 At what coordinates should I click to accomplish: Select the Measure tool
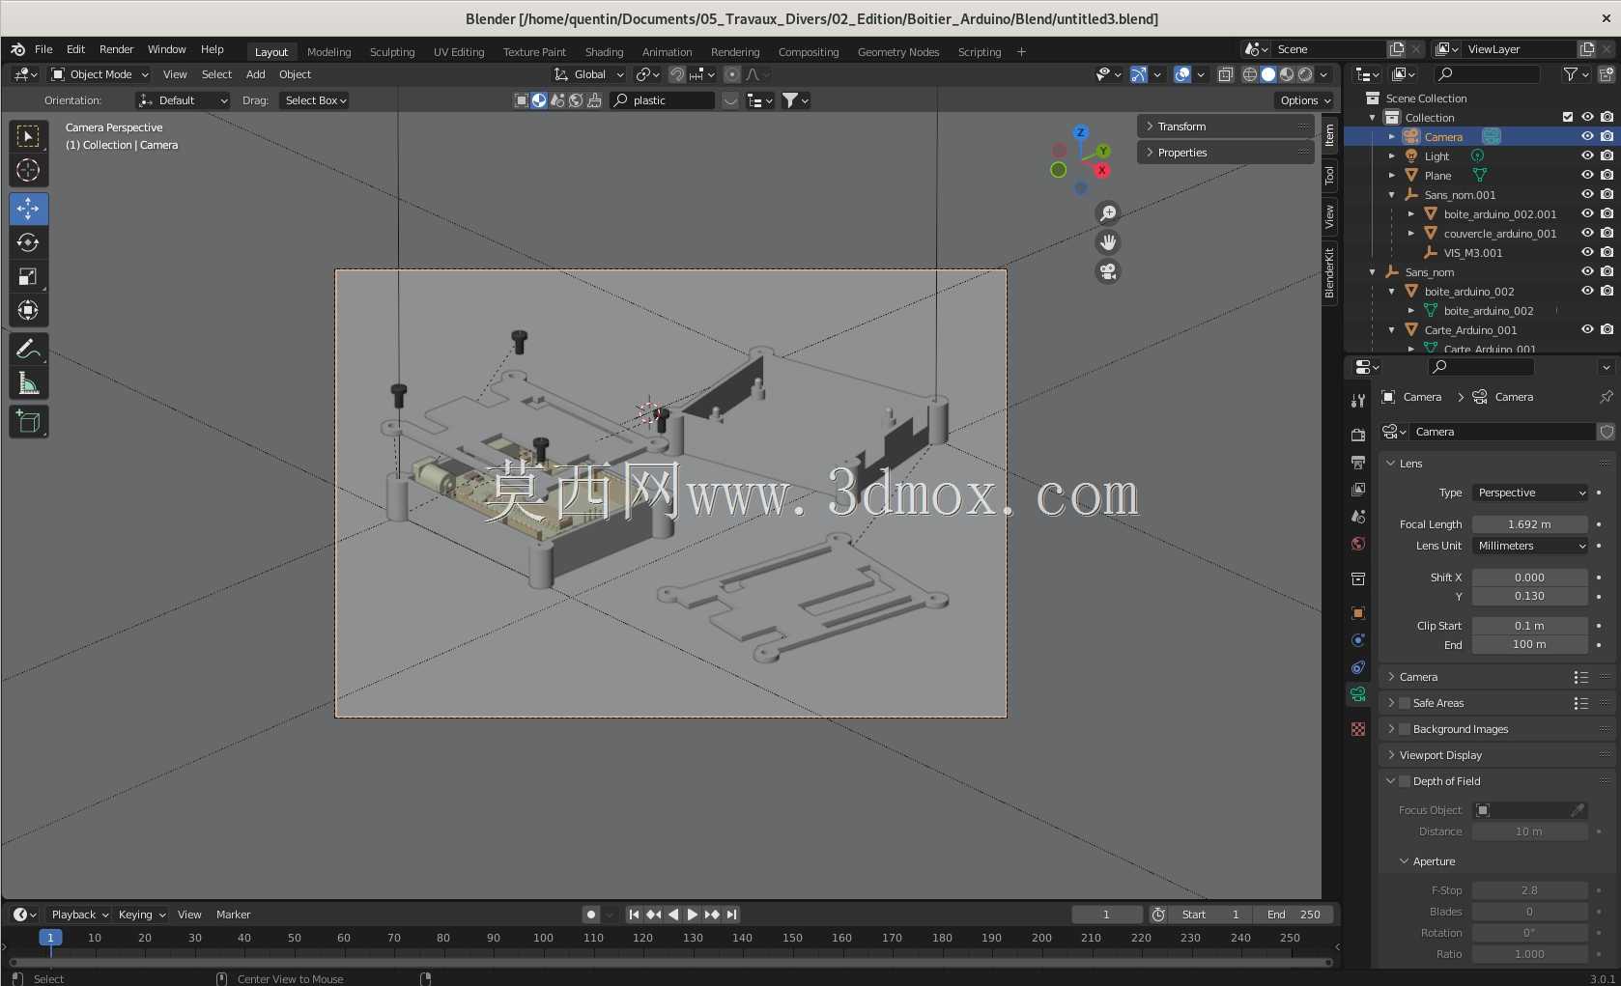point(28,384)
